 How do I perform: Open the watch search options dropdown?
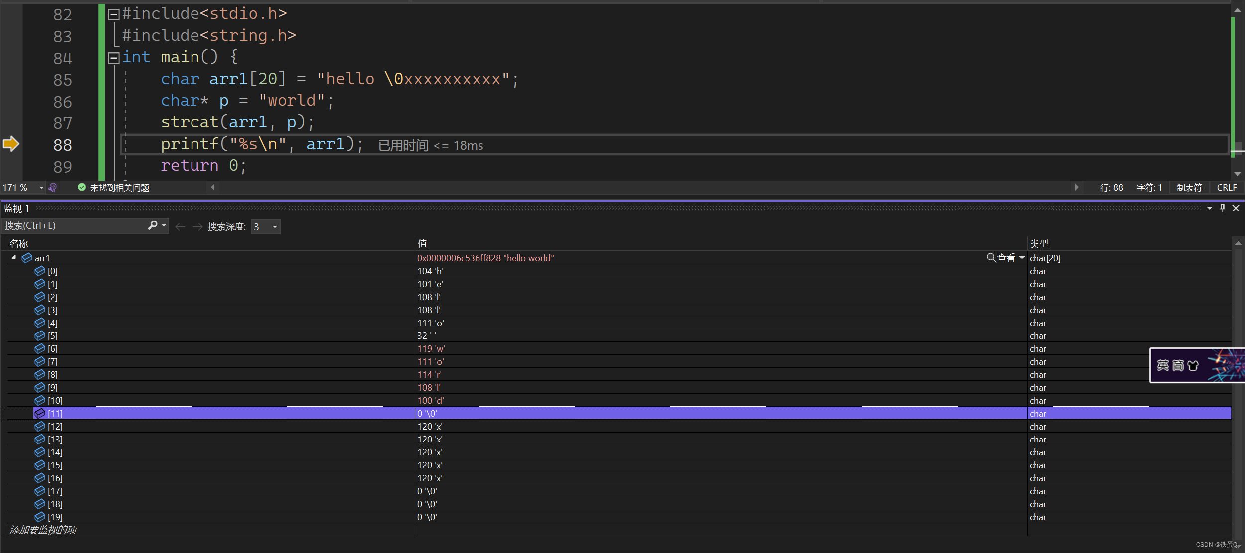(164, 226)
